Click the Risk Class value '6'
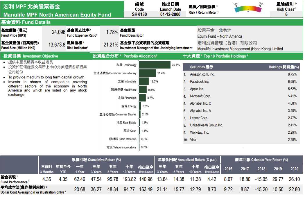Screen dimensions: 305x197 [x=286, y=15]
